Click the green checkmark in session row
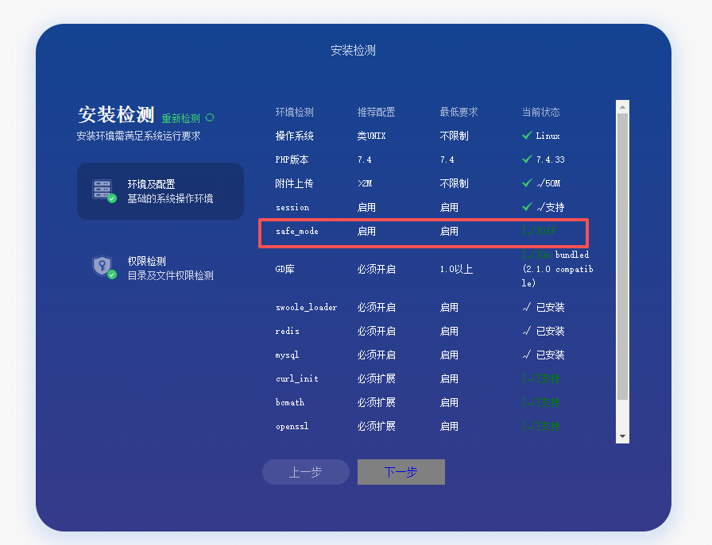 (x=527, y=207)
